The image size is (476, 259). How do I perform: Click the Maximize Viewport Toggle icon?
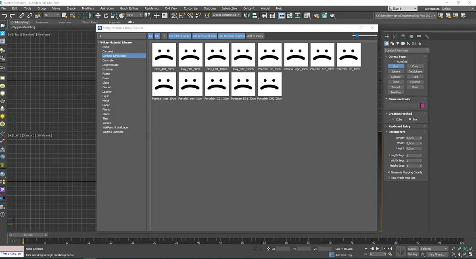pyautogui.click(x=470, y=254)
